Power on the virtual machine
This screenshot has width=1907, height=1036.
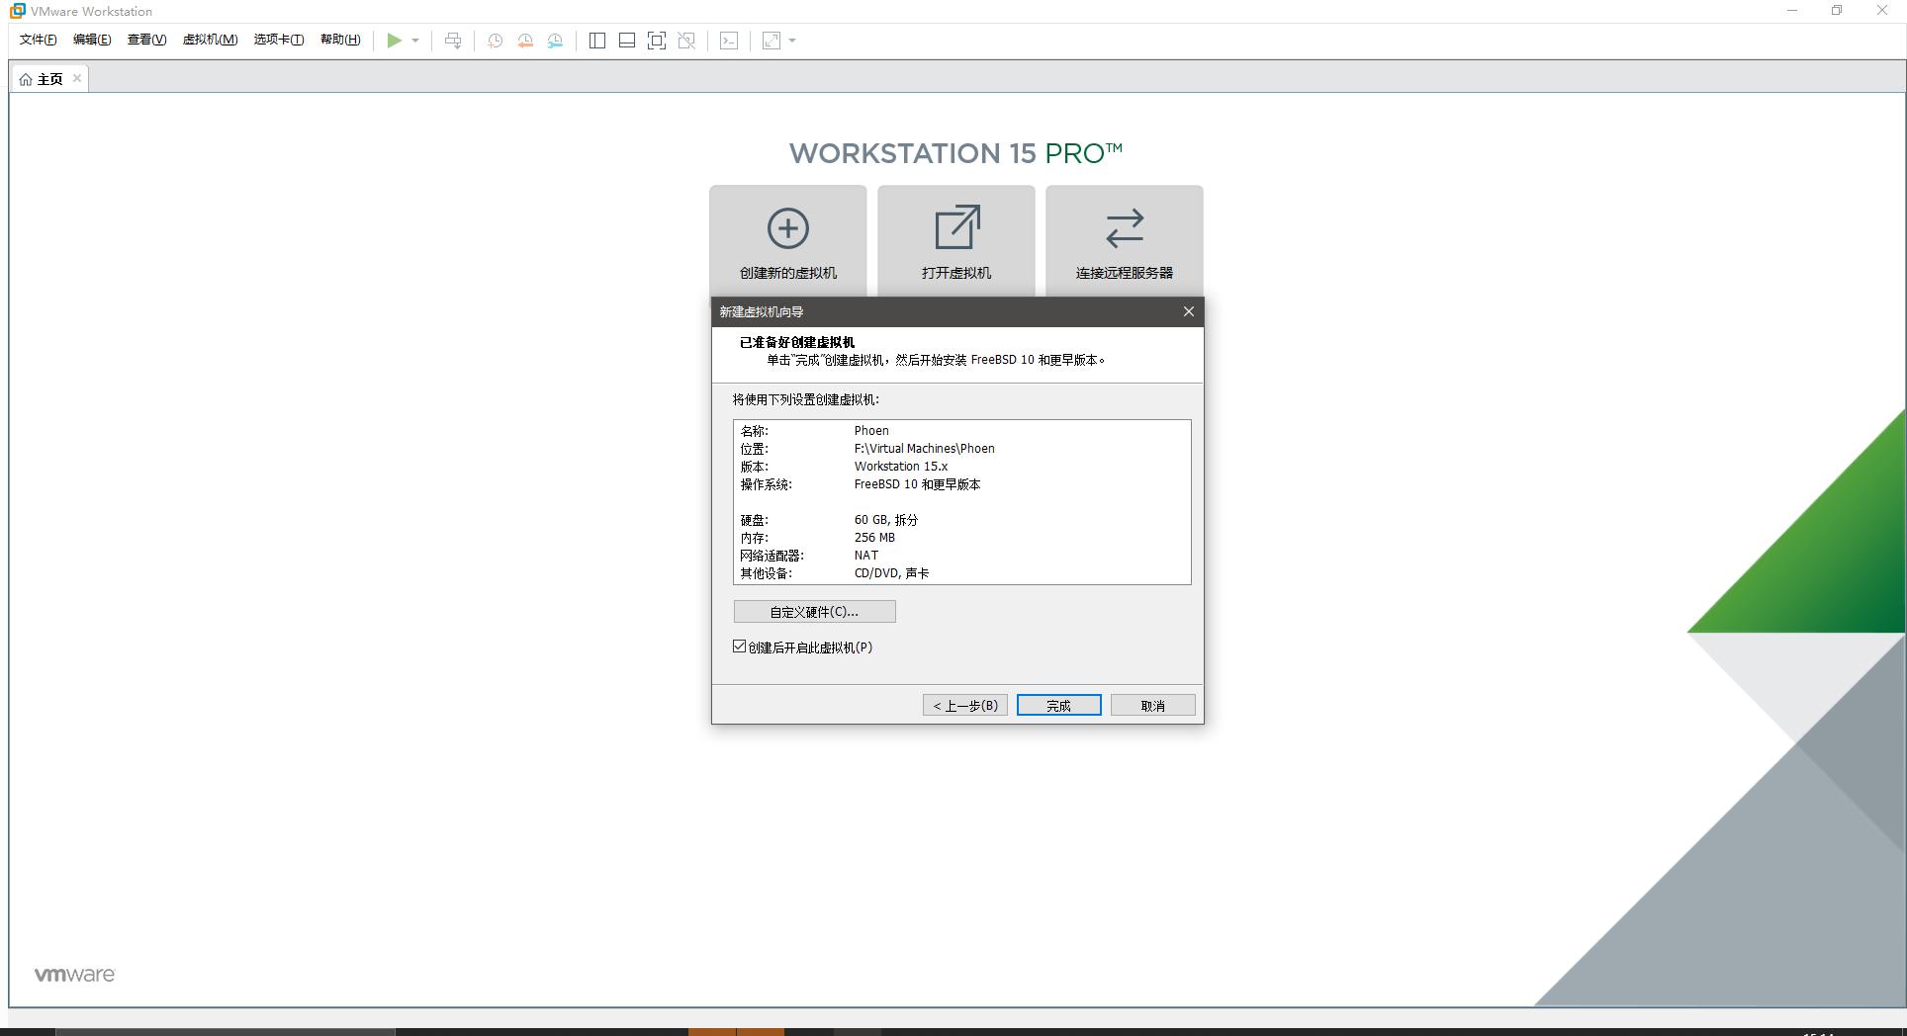click(x=395, y=41)
